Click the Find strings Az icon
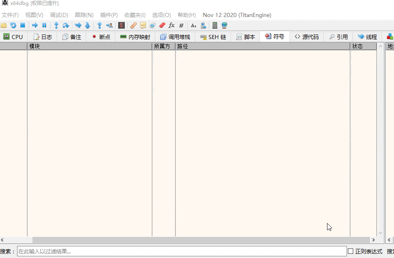Screen dimensions: 394x258 193,25
